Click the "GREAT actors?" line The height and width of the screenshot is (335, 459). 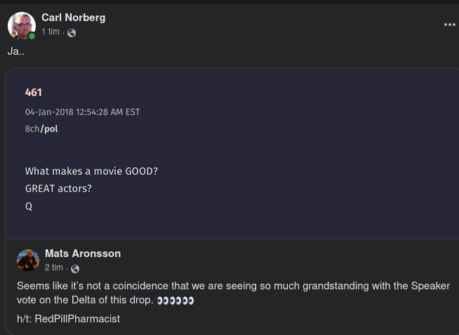click(x=58, y=189)
